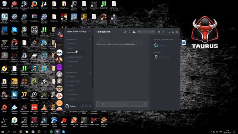Image resolution: width=238 pixels, height=134 pixels.
Task: Add a text channel with the plus icon
Action: point(90,39)
